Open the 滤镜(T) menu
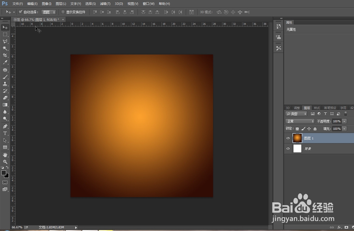 click(105, 4)
